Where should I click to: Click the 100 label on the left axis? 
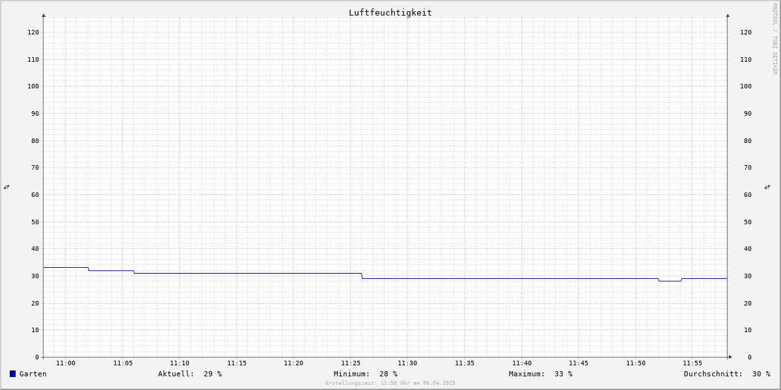(33, 86)
